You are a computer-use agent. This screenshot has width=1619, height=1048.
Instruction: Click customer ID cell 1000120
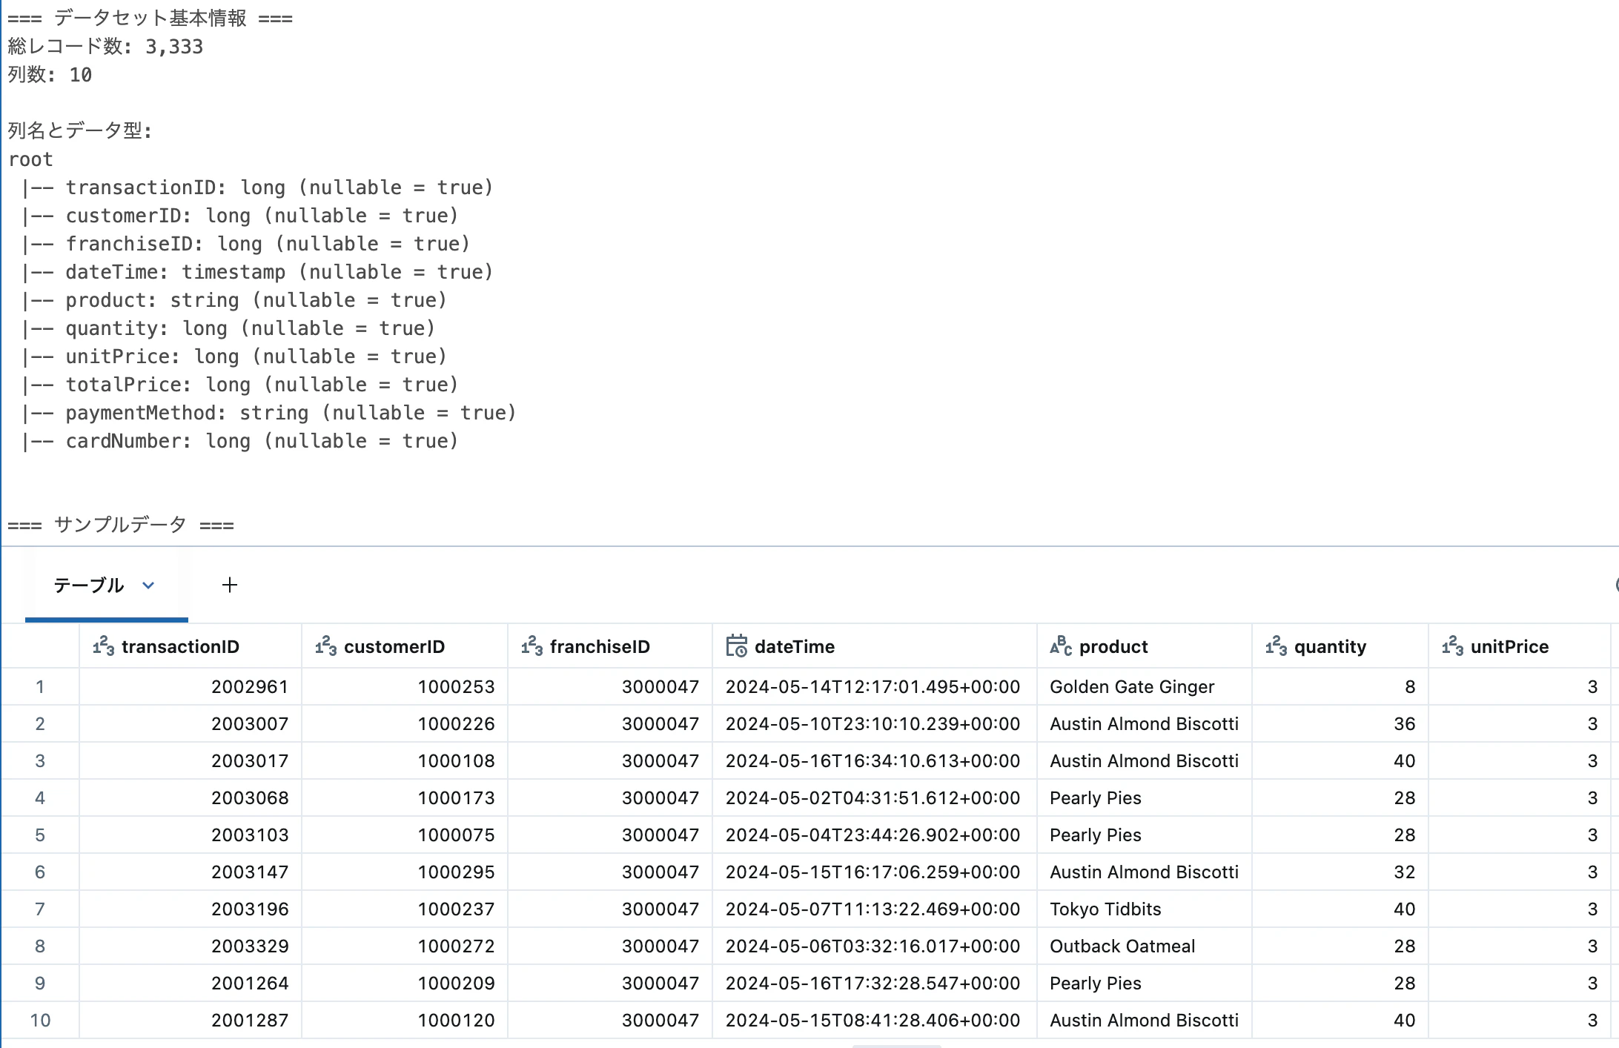[x=405, y=1020]
